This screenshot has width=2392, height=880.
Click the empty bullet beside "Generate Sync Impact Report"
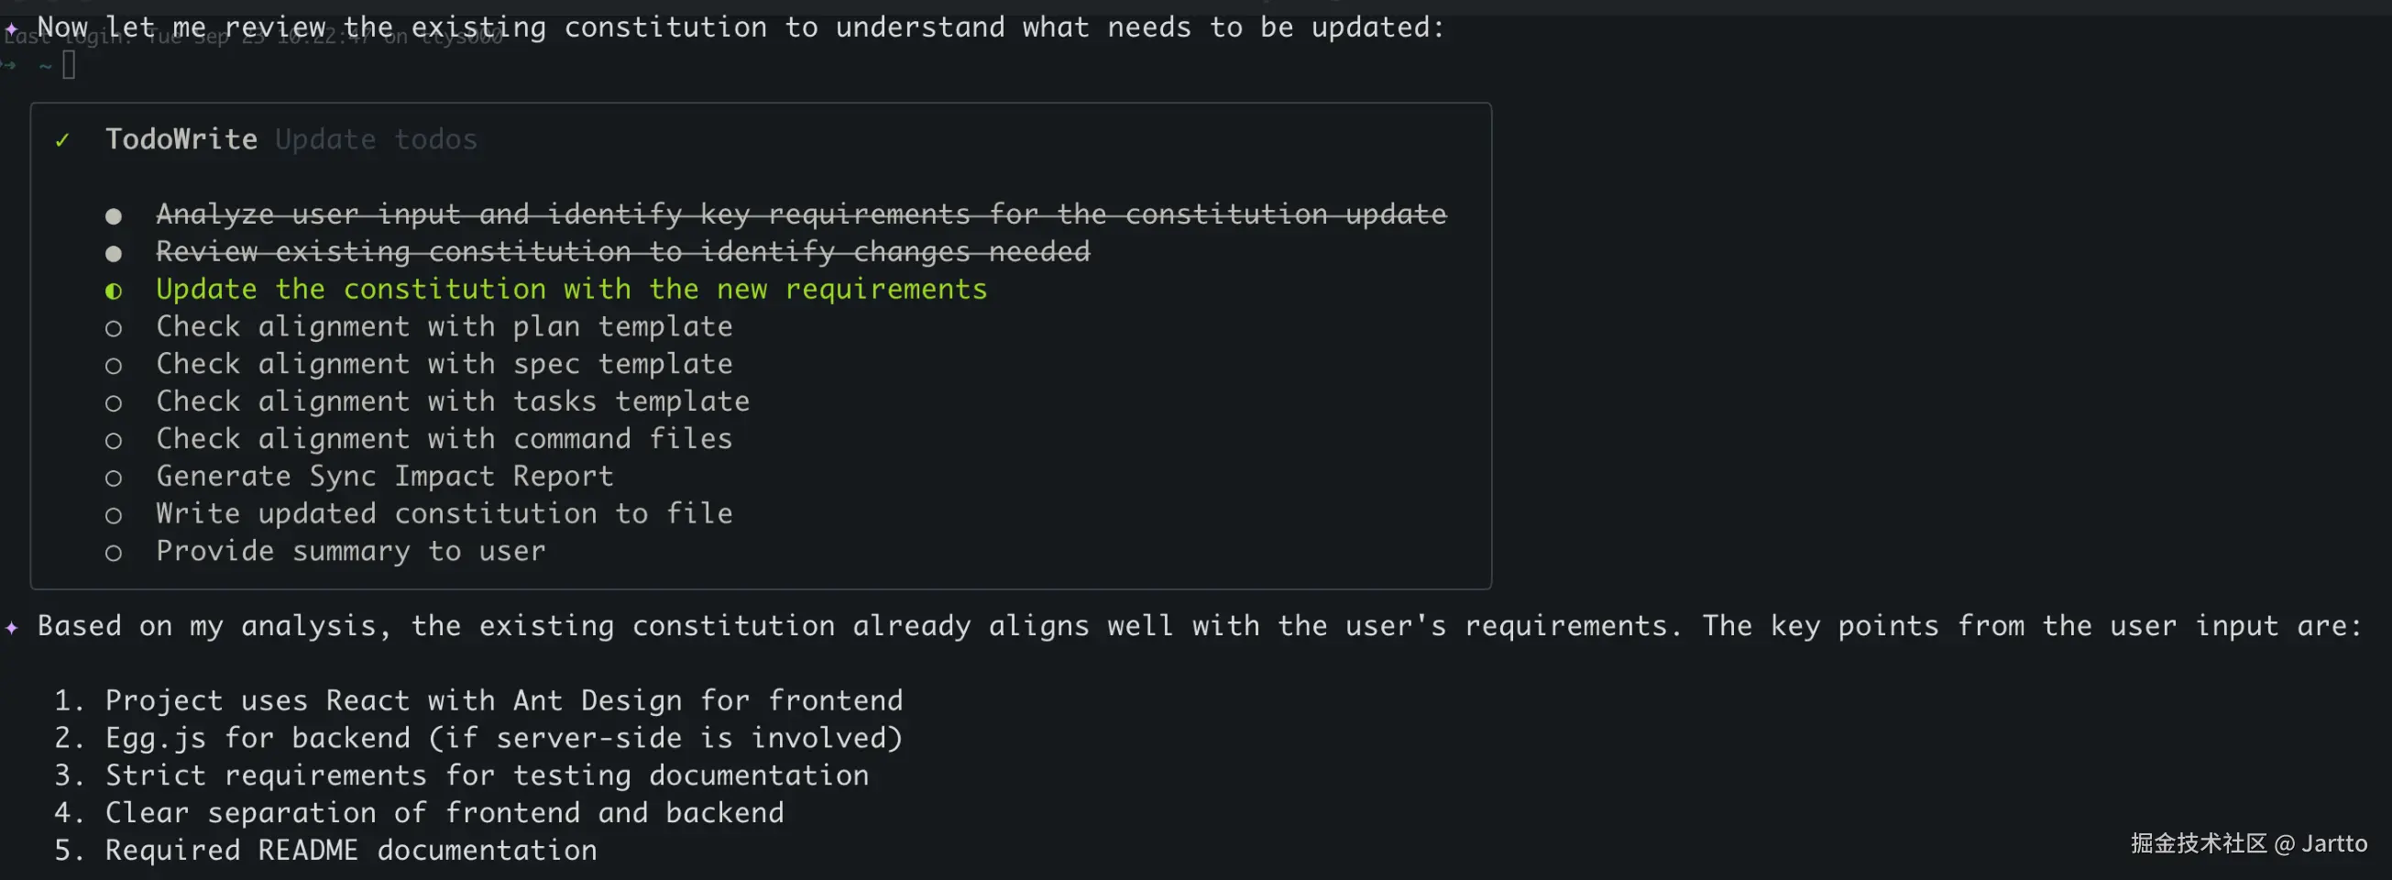(x=114, y=478)
